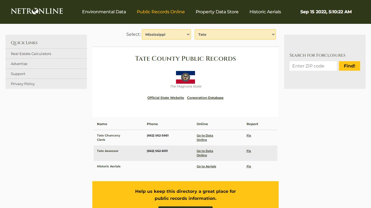This screenshot has height=208, width=371.
Task: Click the Tate County Public Records heading
Action: [185, 58]
